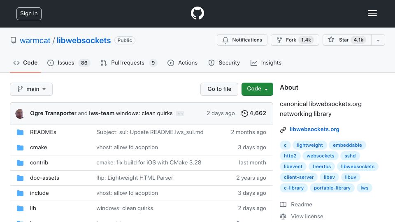
Task: Open the lib folder
Action: (33, 208)
